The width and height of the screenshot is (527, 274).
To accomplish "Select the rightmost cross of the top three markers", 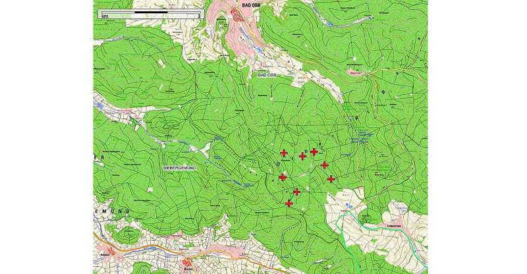I will pyautogui.click(x=314, y=151).
